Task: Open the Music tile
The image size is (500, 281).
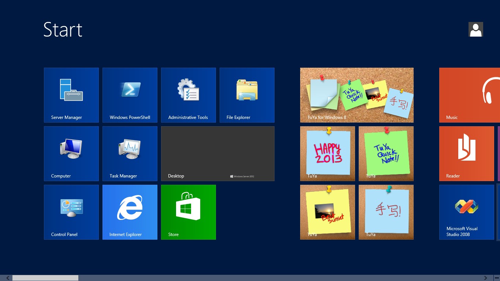Action: pyautogui.click(x=470, y=95)
